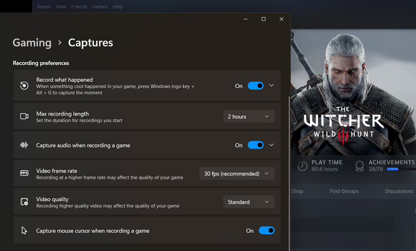Viewport: 416px width, 251px height.
Task: Go back to Gaming breadcrumb
Action: (x=32, y=43)
